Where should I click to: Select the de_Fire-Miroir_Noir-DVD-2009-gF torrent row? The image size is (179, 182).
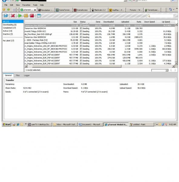[x=99, y=34]
